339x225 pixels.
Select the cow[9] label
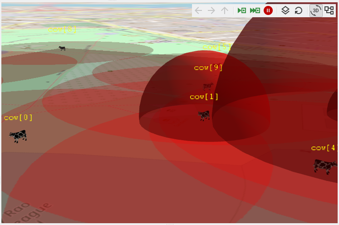pos(208,68)
